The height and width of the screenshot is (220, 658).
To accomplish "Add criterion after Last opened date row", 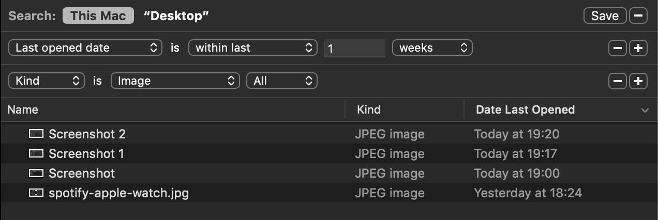I will click(638, 48).
